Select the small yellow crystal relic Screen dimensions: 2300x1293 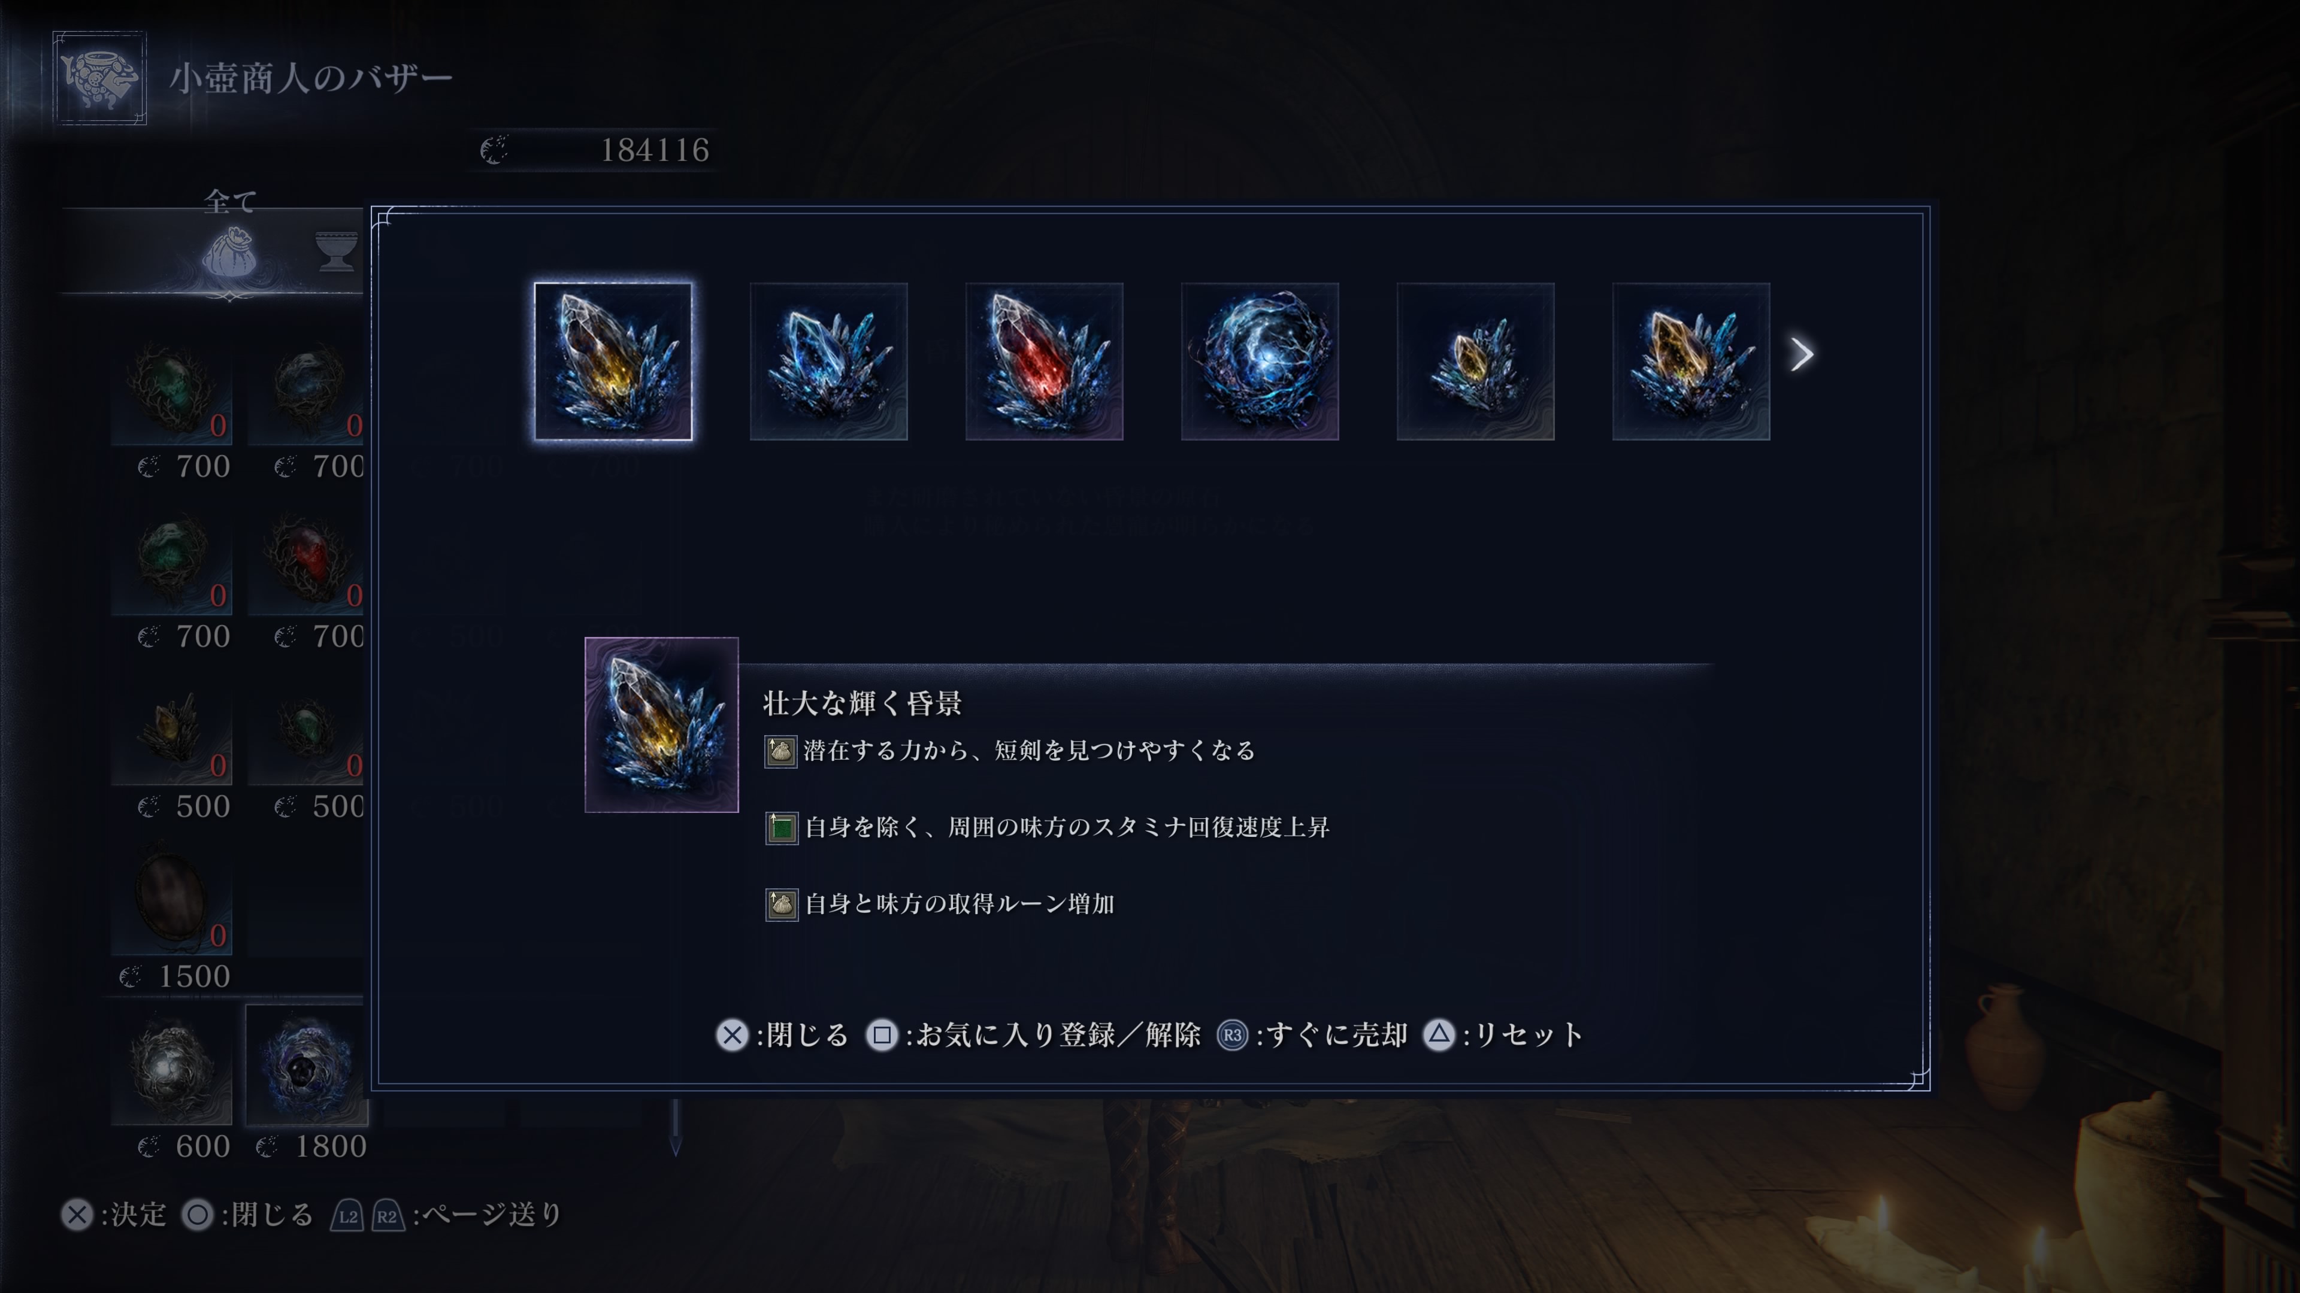1475,362
